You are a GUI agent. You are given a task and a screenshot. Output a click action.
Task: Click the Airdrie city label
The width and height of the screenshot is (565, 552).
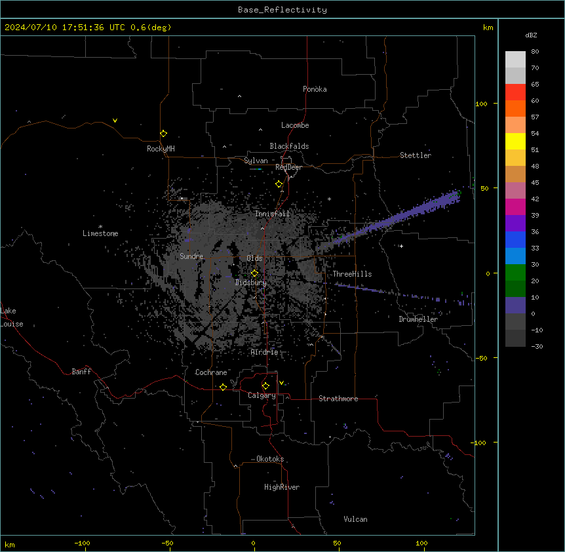click(265, 352)
